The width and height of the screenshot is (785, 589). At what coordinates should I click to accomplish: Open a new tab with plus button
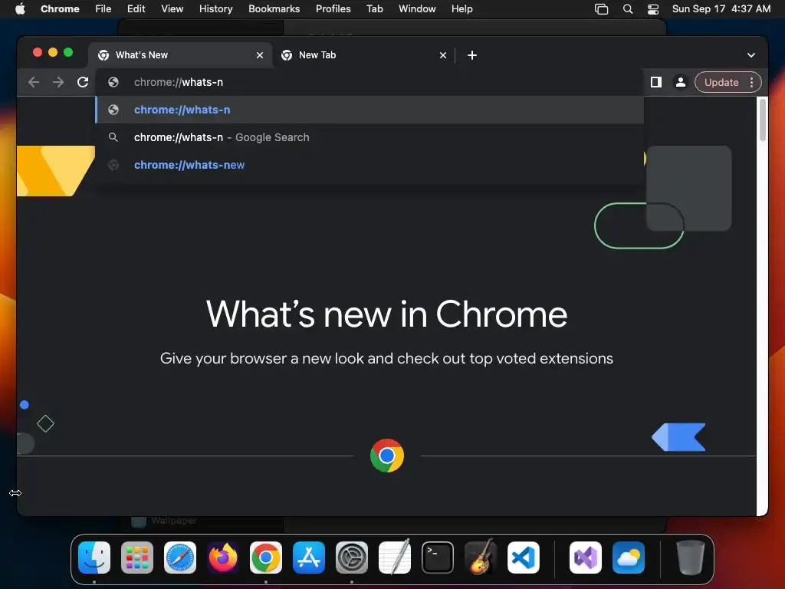point(472,55)
